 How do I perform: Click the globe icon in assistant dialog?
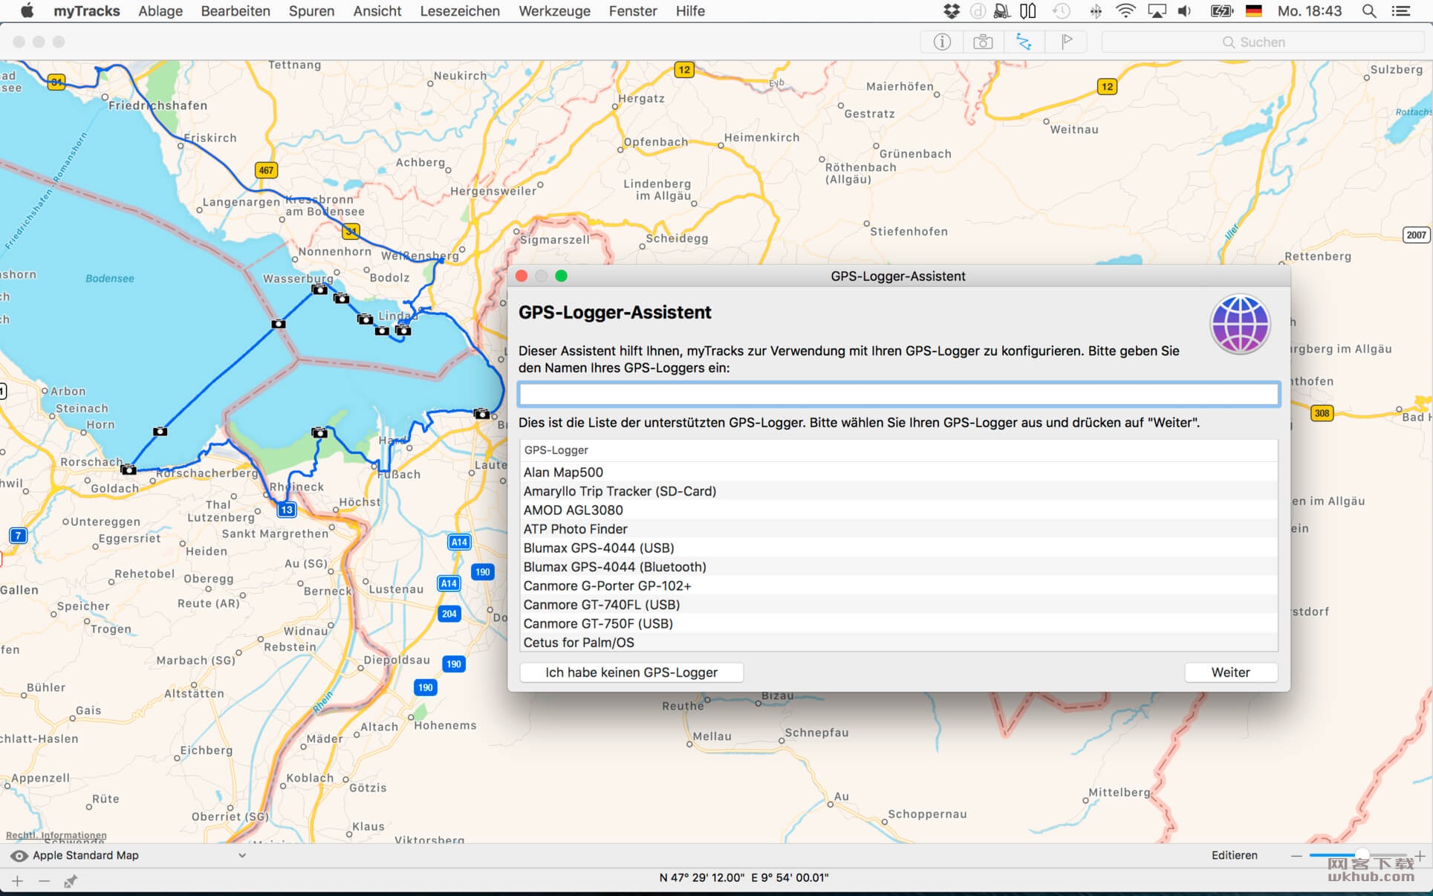1241,325
